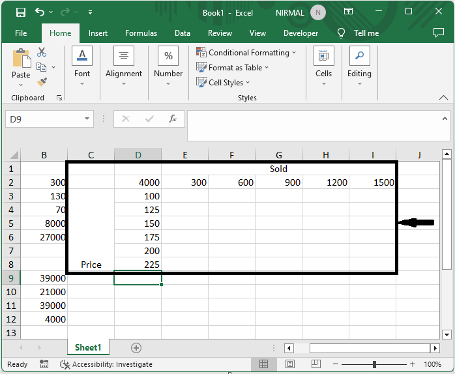Open the Font group button
455x374 pixels.
[x=82, y=64]
